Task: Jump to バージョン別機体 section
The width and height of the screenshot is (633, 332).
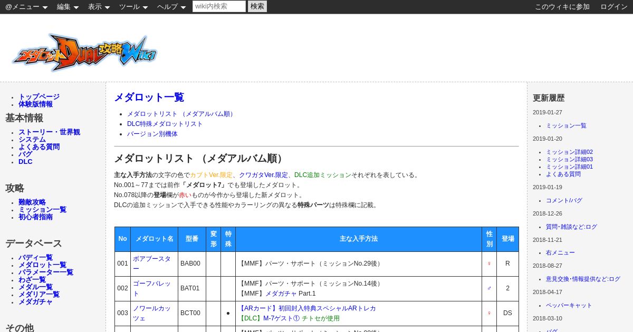Action: coord(152,134)
